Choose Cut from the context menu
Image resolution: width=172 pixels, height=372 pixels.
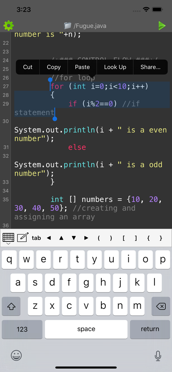click(x=28, y=67)
